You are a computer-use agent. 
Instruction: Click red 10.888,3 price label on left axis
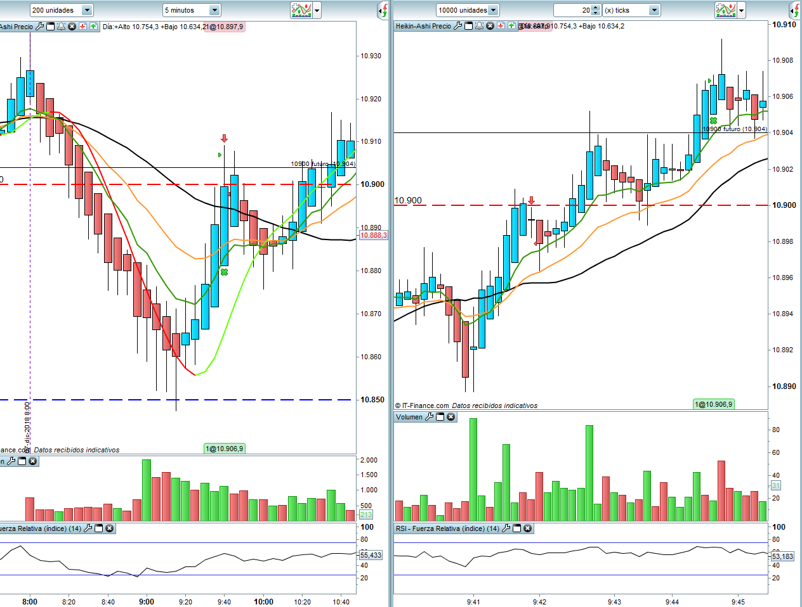coord(373,235)
